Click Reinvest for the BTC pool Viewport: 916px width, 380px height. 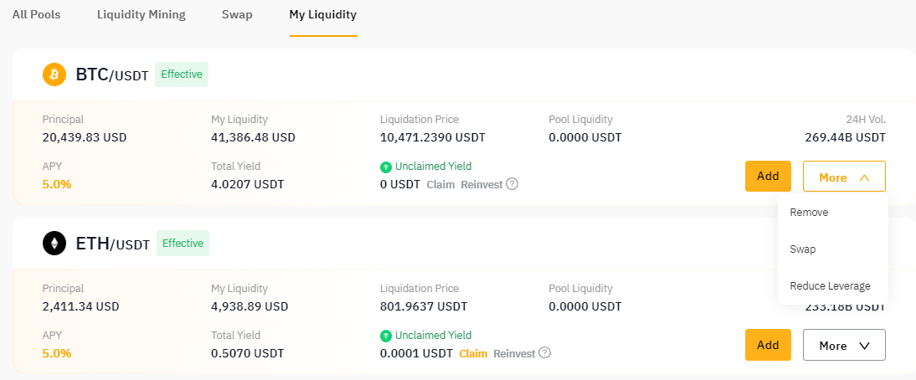[x=481, y=184]
